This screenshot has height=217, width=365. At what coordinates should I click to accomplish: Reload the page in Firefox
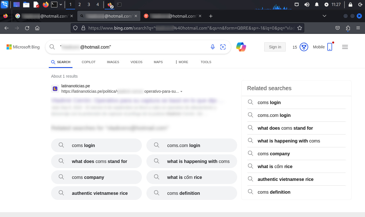(x=27, y=28)
